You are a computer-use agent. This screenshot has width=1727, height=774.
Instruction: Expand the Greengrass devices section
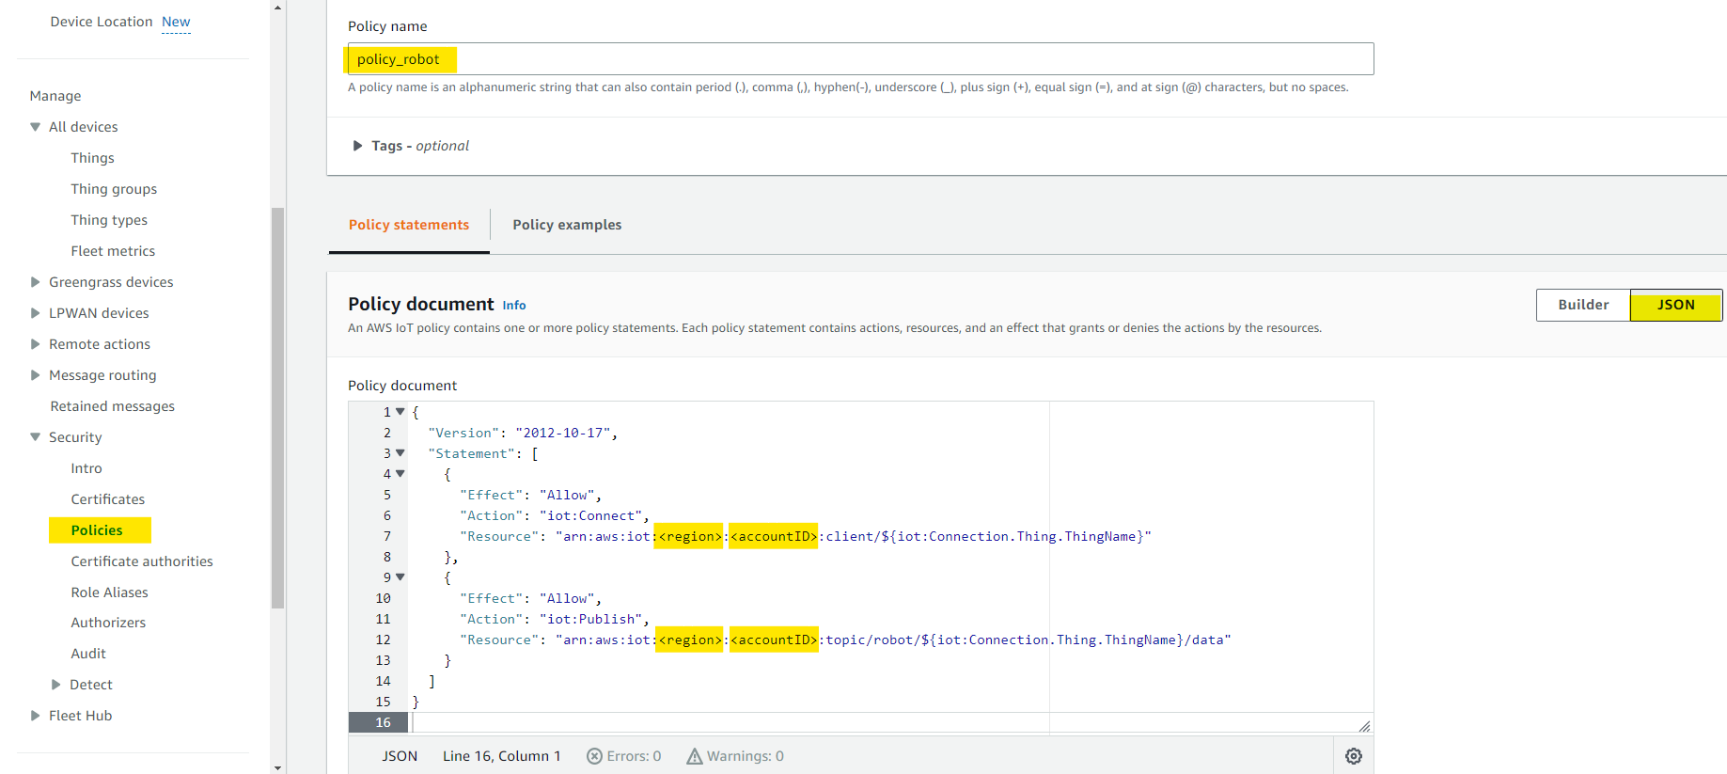pos(35,282)
